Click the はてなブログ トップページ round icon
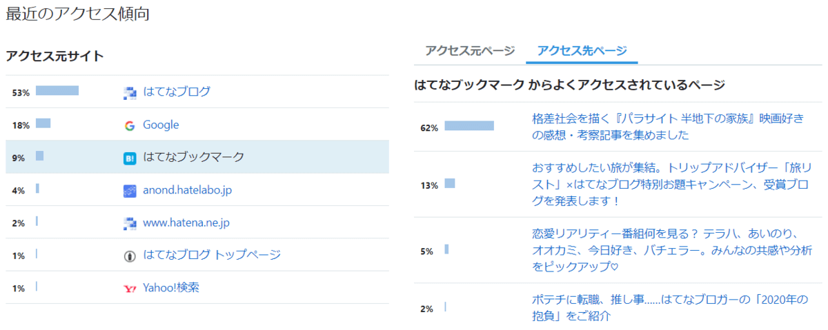 pyautogui.click(x=130, y=256)
